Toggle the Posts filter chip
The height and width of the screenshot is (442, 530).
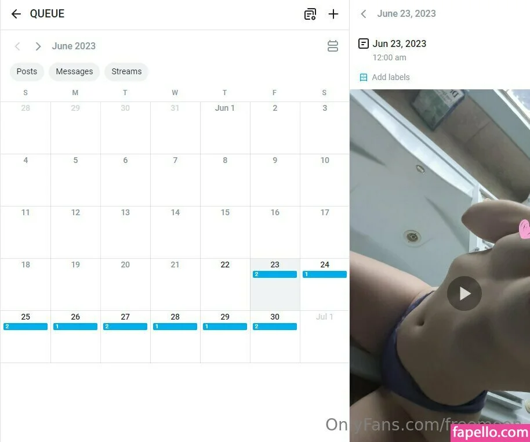pos(27,72)
